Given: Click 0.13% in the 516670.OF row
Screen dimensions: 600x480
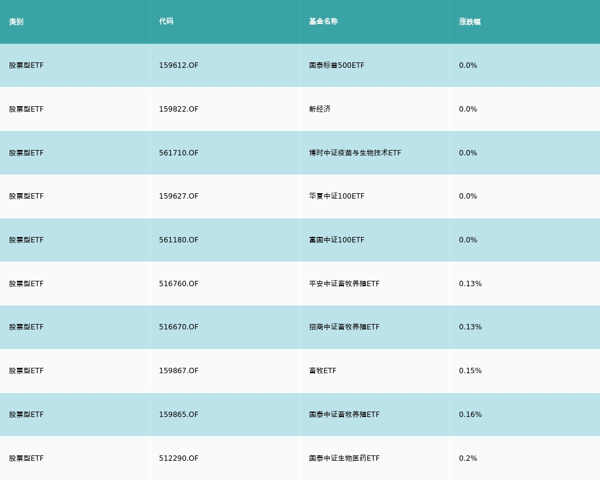Looking at the screenshot, I should pos(470,327).
